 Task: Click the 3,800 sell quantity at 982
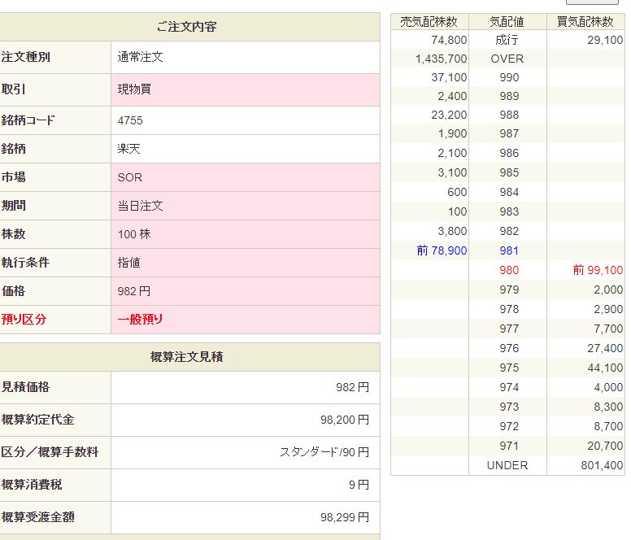452,232
